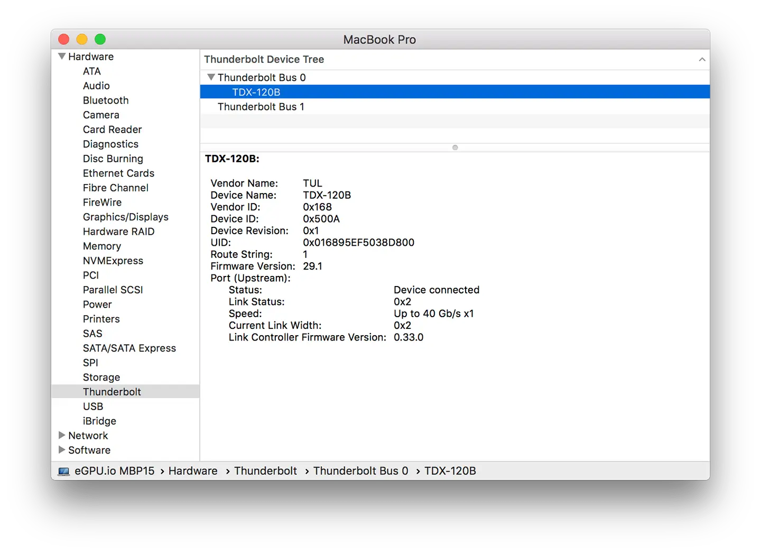Click the Device ID value 0x500A
This screenshot has width=761, height=553.
321,219
